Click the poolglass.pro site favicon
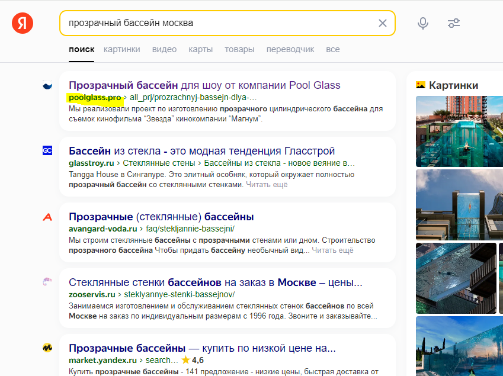 [49, 85]
